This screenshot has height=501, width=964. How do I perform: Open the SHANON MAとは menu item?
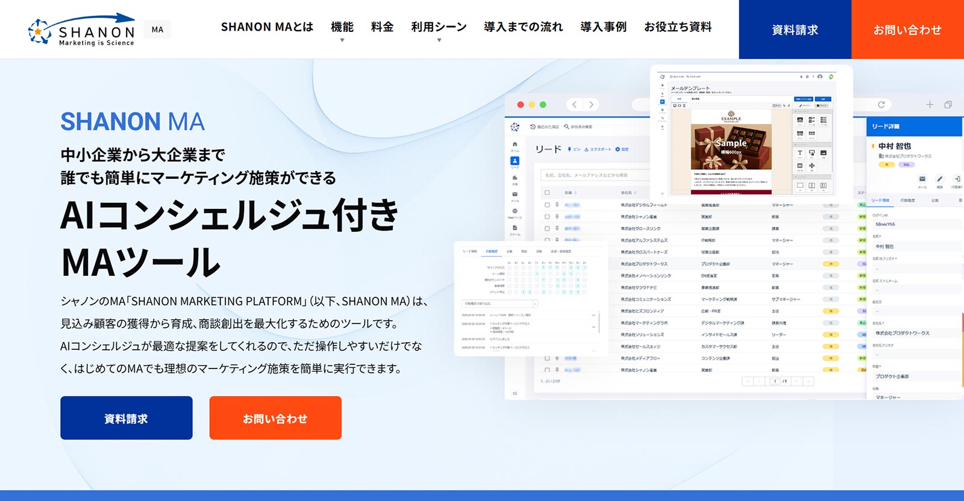click(x=267, y=27)
